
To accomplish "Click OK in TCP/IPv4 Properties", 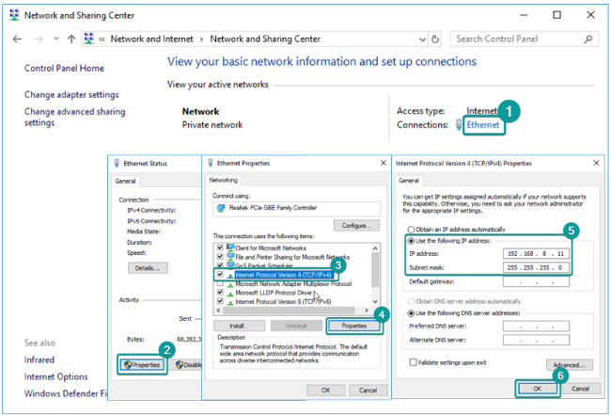I will (538, 389).
